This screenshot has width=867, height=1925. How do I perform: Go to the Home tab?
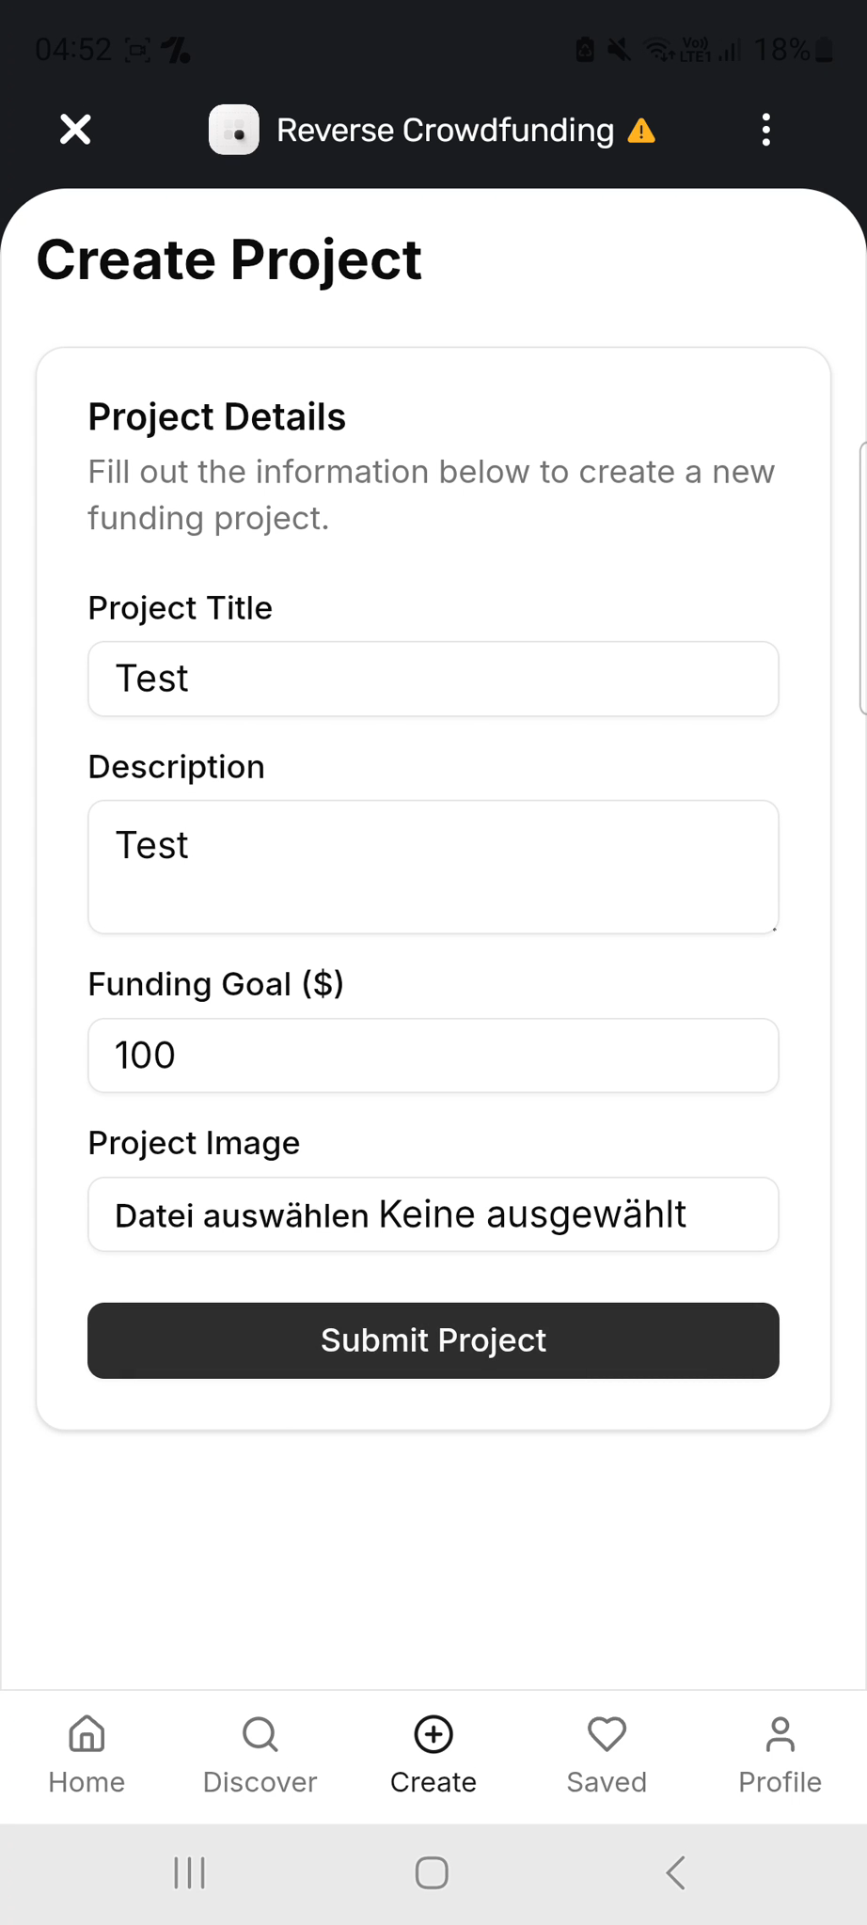(87, 1756)
